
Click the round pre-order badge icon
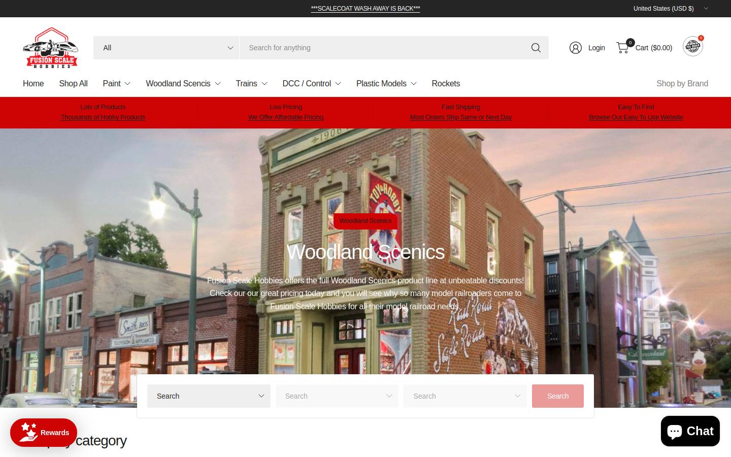coord(693,46)
